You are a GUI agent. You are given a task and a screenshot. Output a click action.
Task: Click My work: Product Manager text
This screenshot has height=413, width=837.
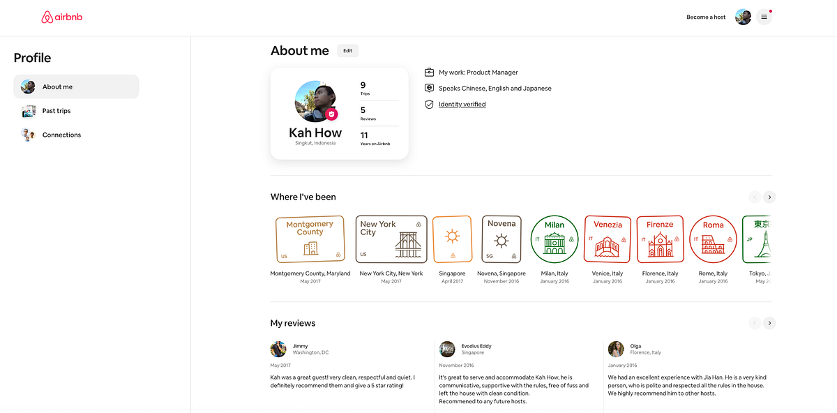pyautogui.click(x=478, y=73)
